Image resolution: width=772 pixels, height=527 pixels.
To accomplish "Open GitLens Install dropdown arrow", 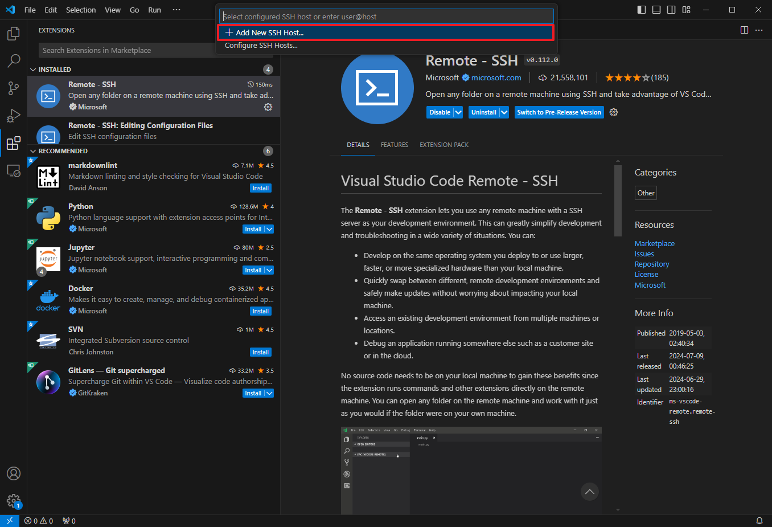I will [x=269, y=393].
